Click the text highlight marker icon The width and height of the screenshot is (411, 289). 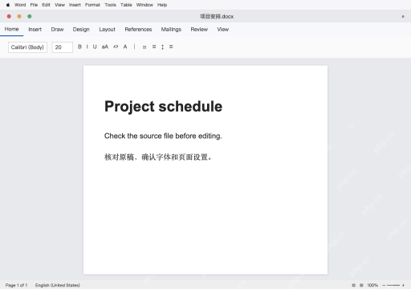pos(116,47)
